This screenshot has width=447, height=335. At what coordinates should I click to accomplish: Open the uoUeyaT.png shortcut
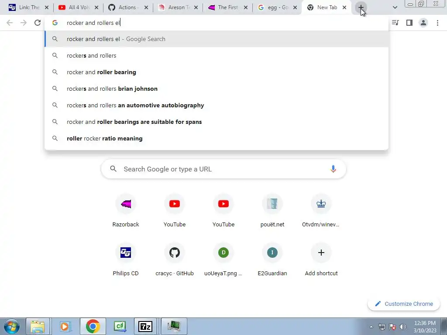click(223, 260)
